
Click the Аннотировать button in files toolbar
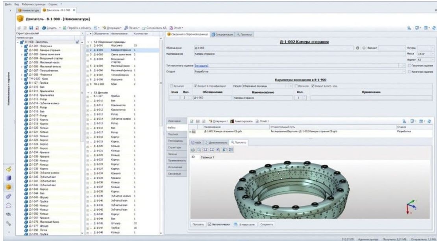pyautogui.click(x=241, y=121)
